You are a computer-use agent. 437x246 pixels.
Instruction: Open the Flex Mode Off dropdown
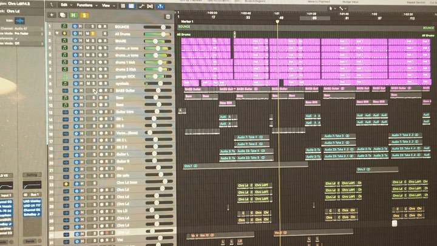click(29, 43)
